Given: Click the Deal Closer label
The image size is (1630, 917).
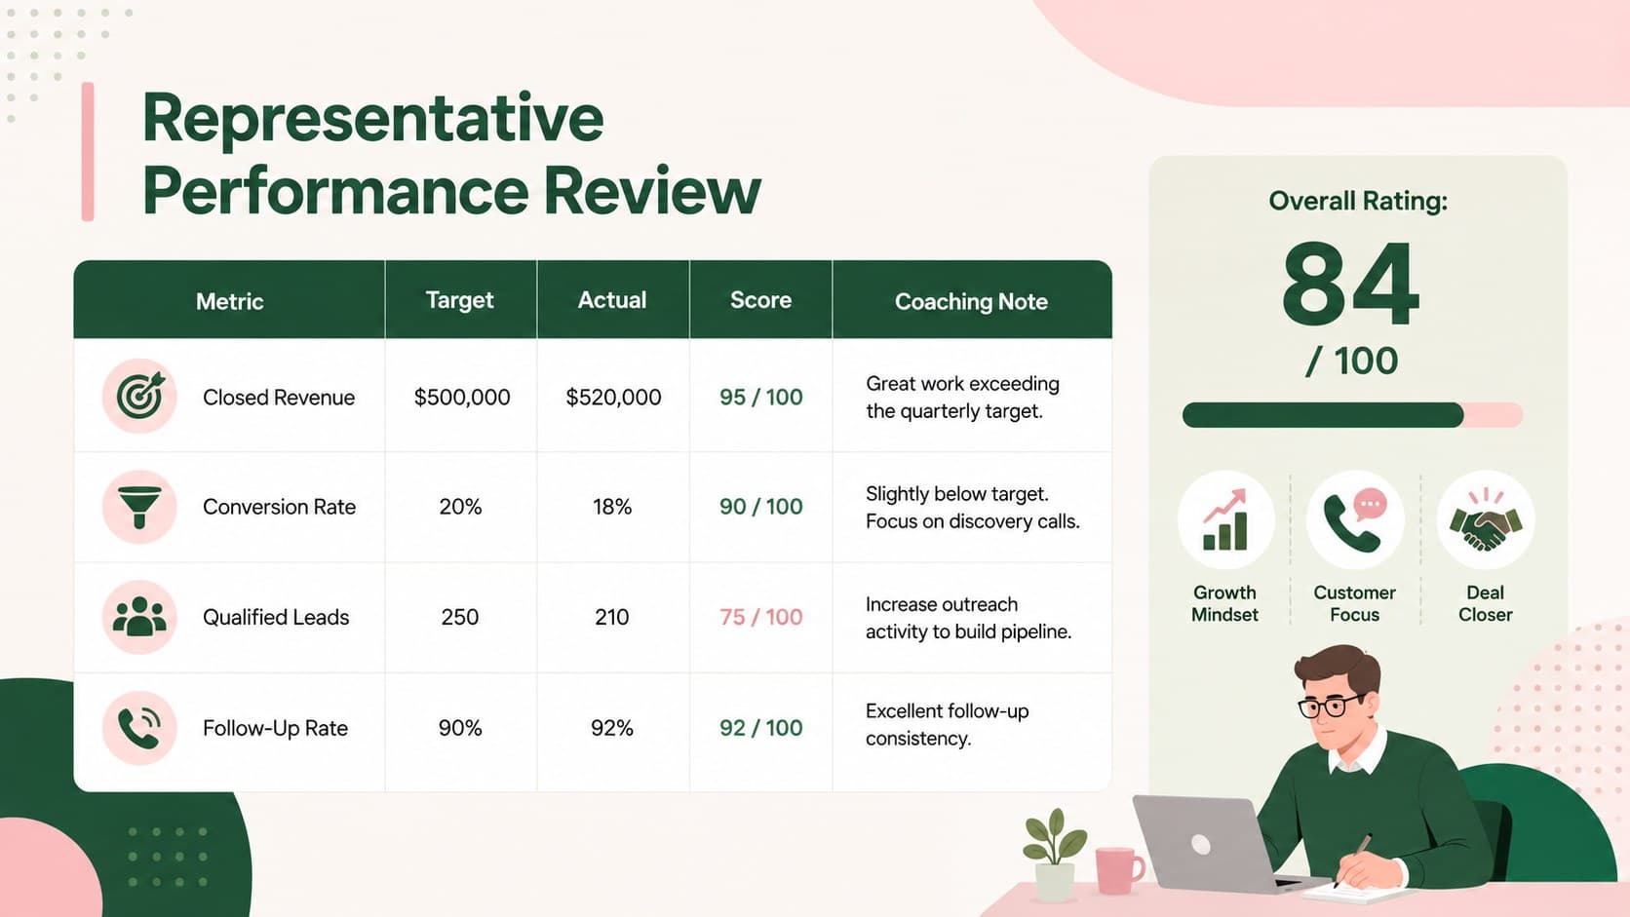Looking at the screenshot, I should click(x=1485, y=603).
